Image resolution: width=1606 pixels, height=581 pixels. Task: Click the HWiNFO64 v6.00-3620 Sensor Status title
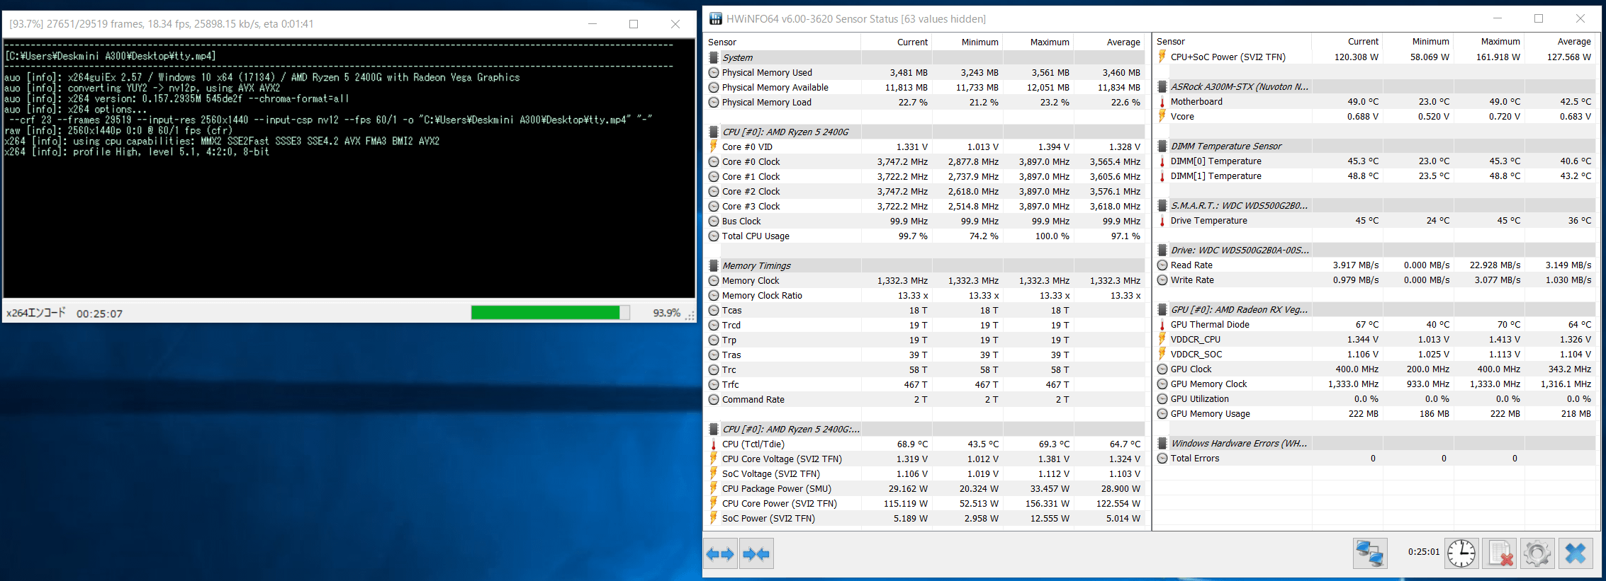(x=856, y=18)
